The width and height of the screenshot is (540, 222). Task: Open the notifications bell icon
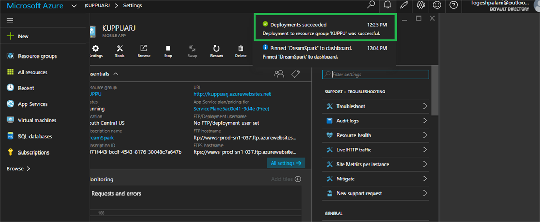[388, 5]
